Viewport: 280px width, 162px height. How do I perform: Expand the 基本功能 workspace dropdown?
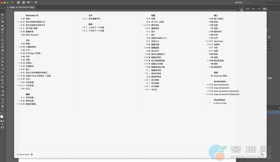(240, 2)
